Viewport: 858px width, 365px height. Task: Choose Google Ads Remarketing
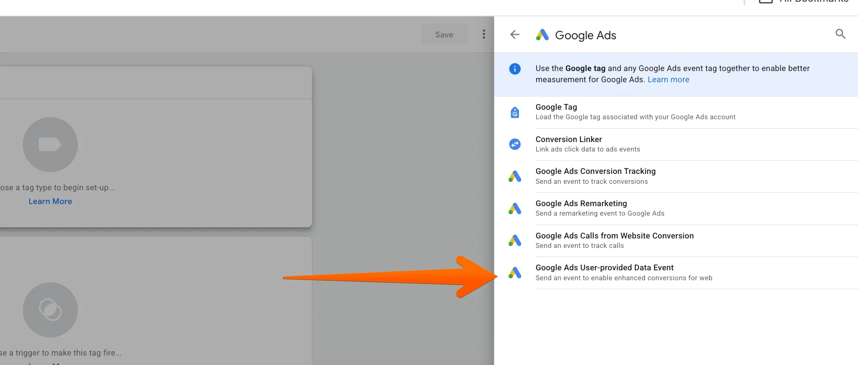click(676, 208)
